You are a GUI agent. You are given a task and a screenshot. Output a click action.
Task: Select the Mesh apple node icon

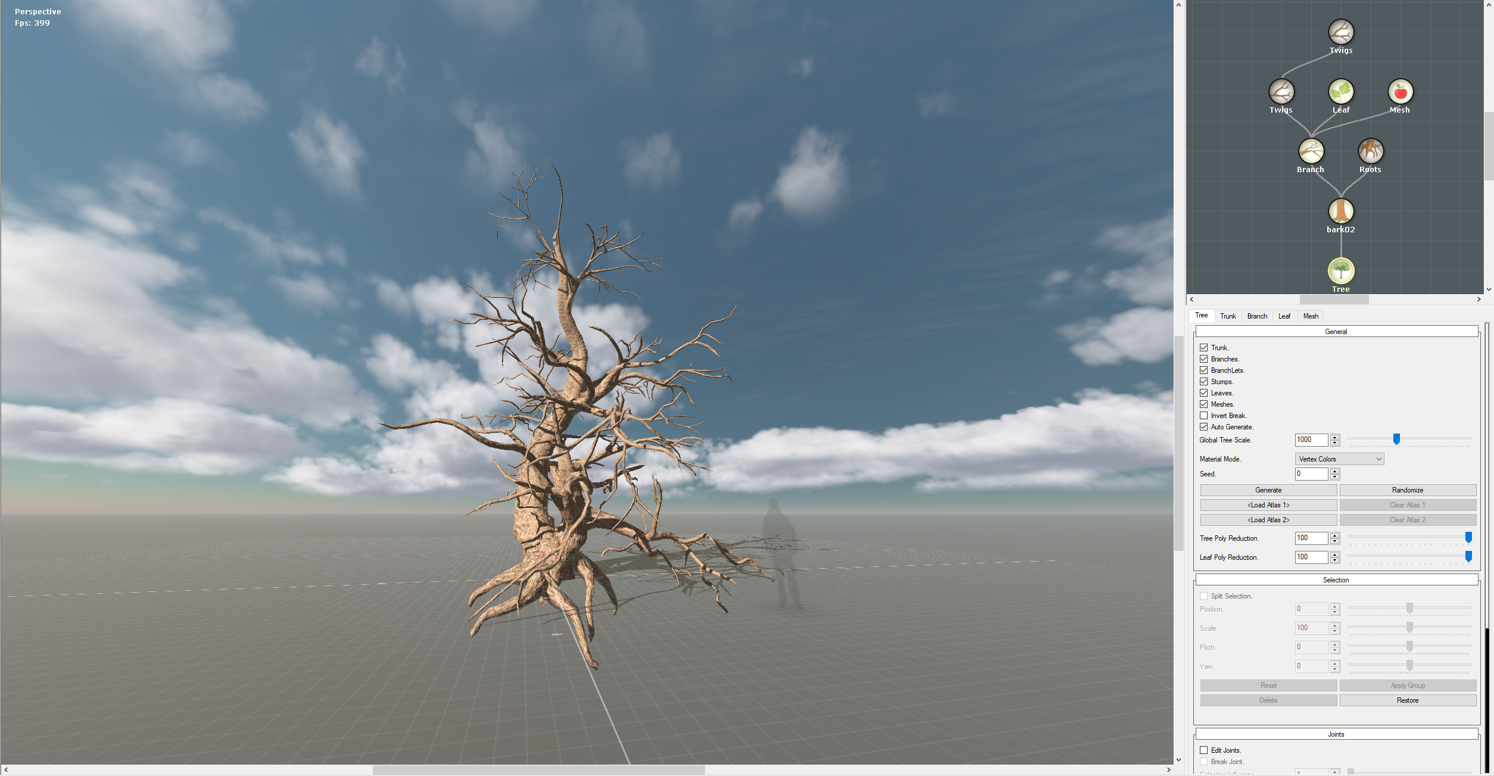click(x=1400, y=92)
